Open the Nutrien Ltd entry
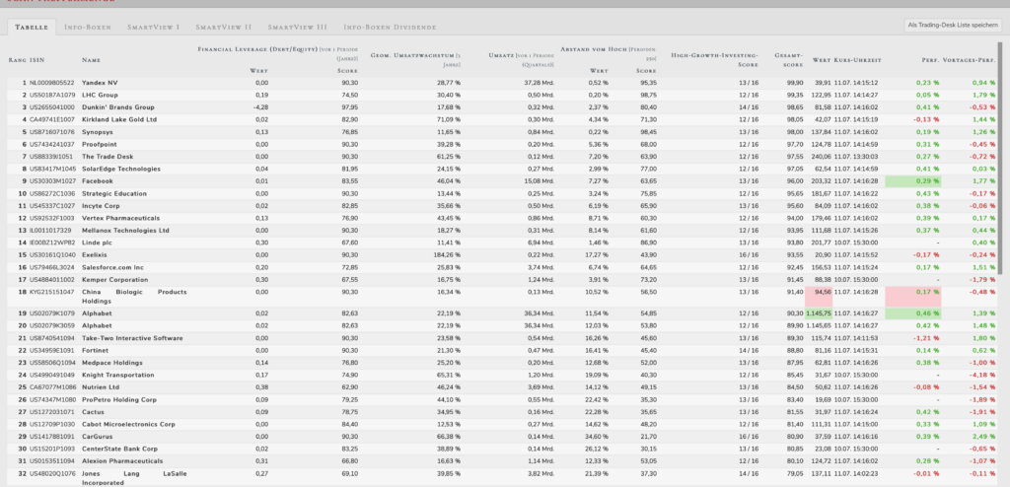Screen dimensions: 1010x487 pyautogui.click(x=101, y=387)
